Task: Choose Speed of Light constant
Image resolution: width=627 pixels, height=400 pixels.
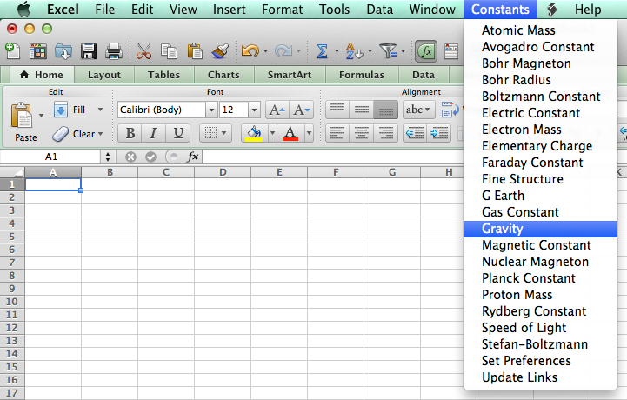Action: pyautogui.click(x=540, y=328)
